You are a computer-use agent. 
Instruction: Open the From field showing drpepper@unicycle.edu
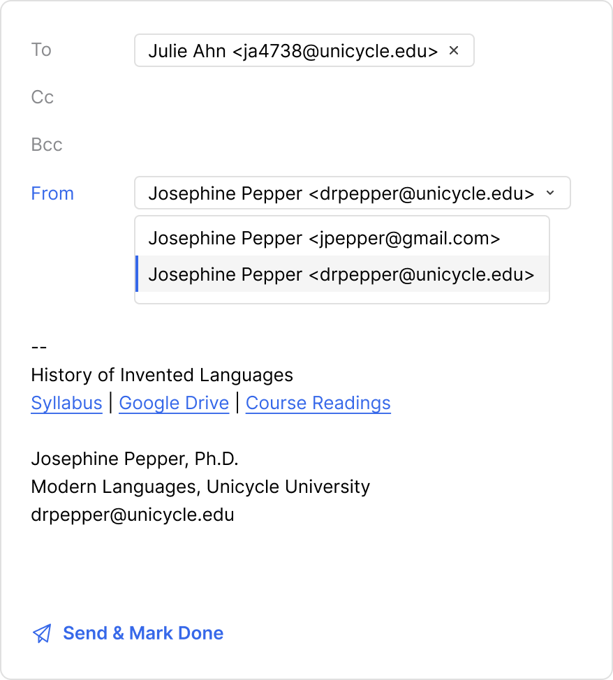(353, 193)
